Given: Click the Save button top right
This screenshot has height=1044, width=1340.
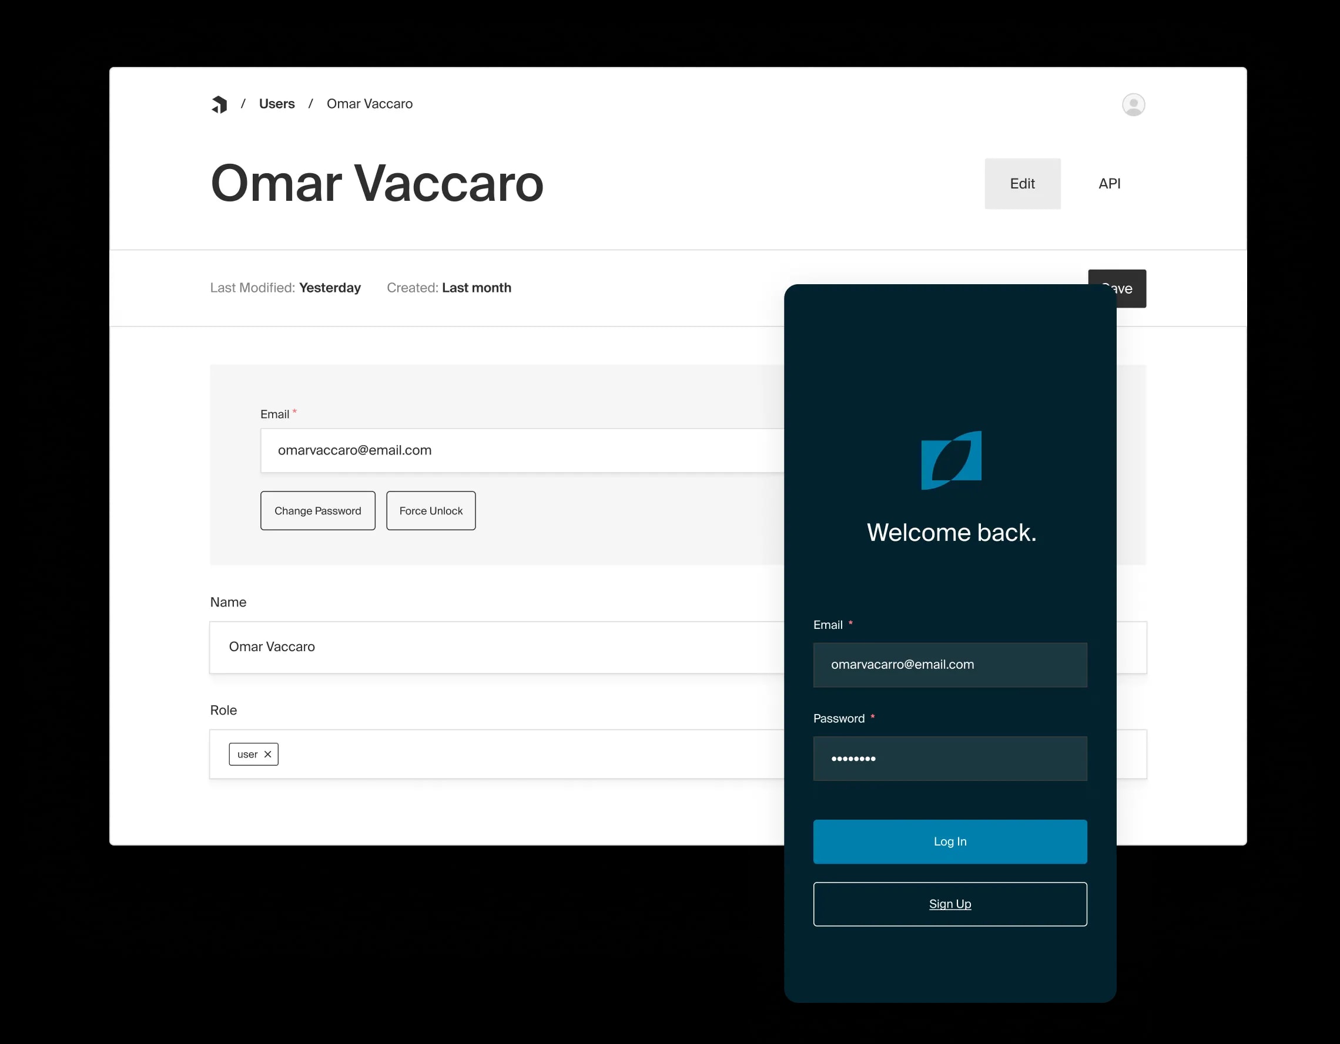Looking at the screenshot, I should [x=1118, y=288].
